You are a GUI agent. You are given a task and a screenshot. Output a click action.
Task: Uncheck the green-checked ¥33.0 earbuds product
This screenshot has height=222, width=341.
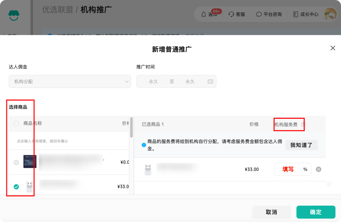(16, 187)
